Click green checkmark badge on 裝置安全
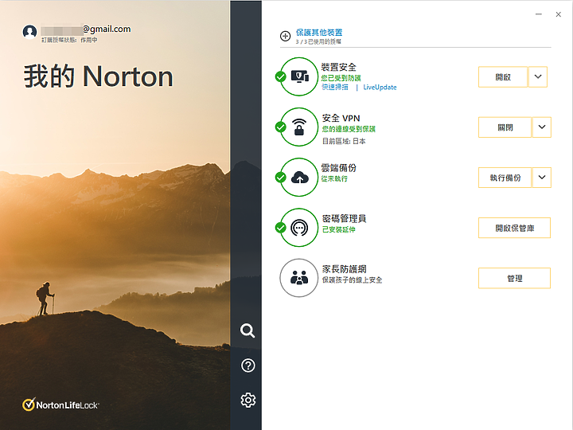The height and width of the screenshot is (430, 573). coord(281,76)
